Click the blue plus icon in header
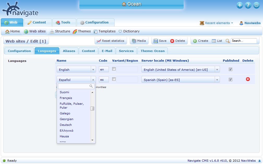263x164 pixels. coord(240,5)
